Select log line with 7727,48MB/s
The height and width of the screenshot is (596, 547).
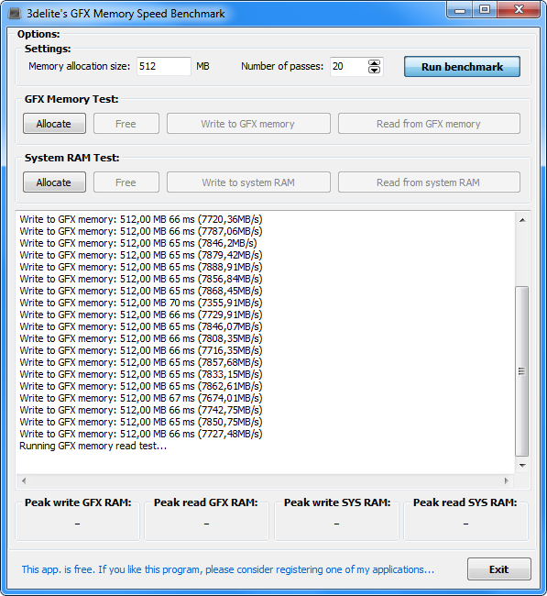[141, 434]
